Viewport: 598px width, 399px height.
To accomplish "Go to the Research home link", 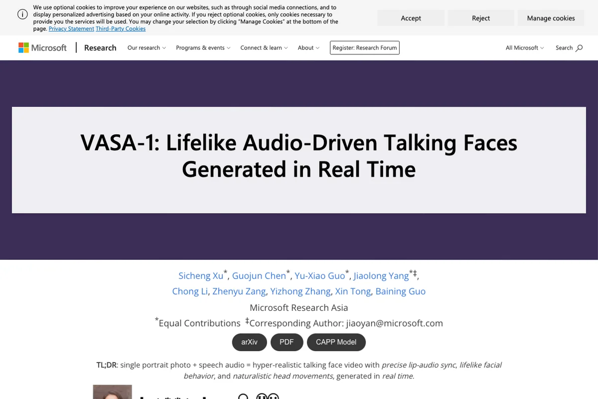I will click(100, 48).
